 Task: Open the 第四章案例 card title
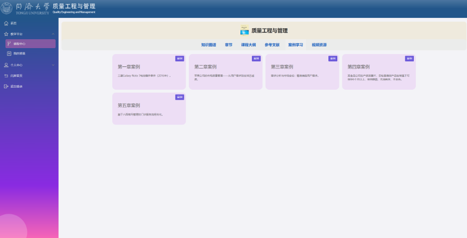358,67
